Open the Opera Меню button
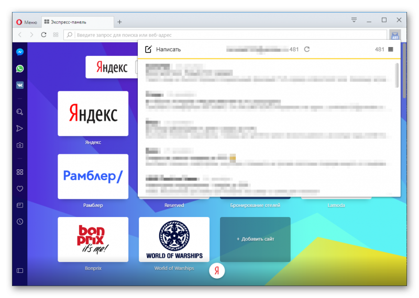This screenshot has height=298, width=419. pyautogui.click(x=27, y=22)
